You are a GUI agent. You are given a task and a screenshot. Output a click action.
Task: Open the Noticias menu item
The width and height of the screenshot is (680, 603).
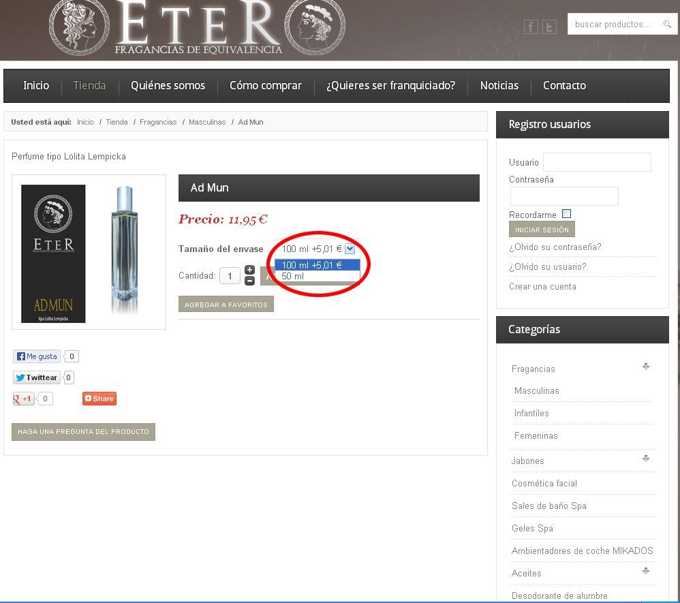(x=499, y=85)
